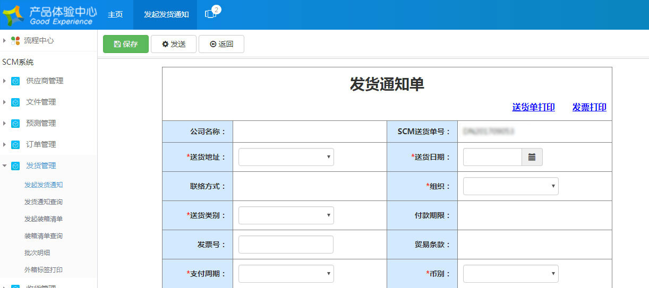This screenshot has width=649, height=288.
Task: Click the 订单管理 cube icon
Action: 15,145
